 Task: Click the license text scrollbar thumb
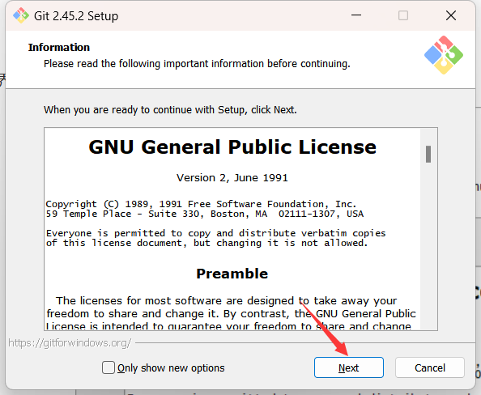coord(428,154)
